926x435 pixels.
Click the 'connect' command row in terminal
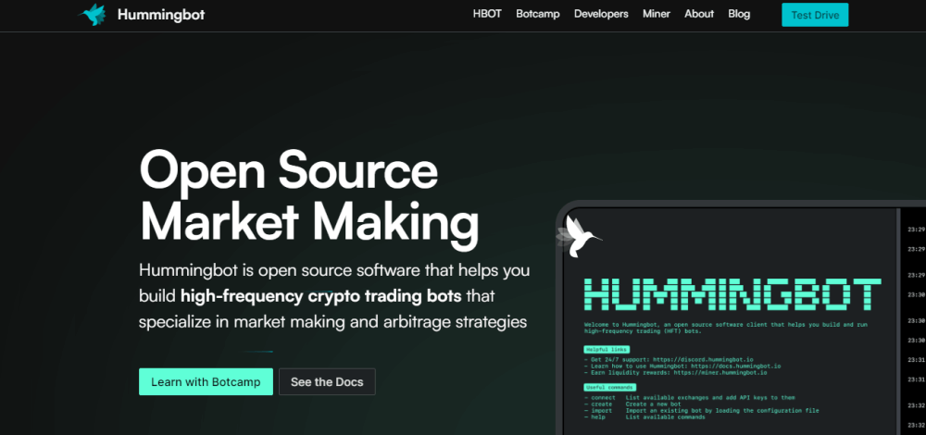point(689,398)
